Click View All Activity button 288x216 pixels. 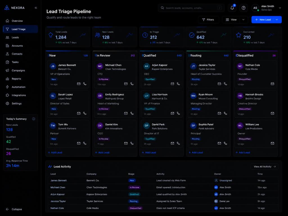click(264, 166)
